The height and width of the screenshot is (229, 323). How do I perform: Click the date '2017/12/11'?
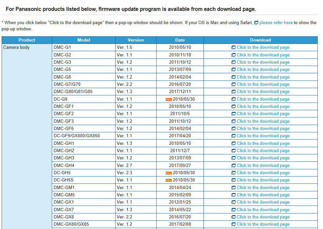[180, 91]
